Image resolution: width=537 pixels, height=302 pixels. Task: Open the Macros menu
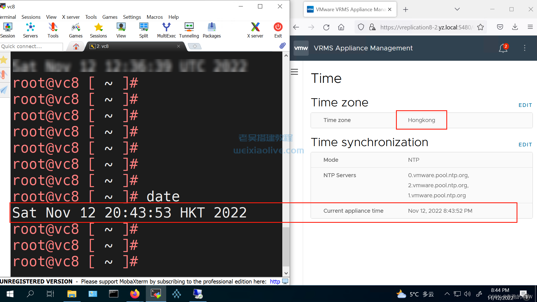click(x=155, y=17)
